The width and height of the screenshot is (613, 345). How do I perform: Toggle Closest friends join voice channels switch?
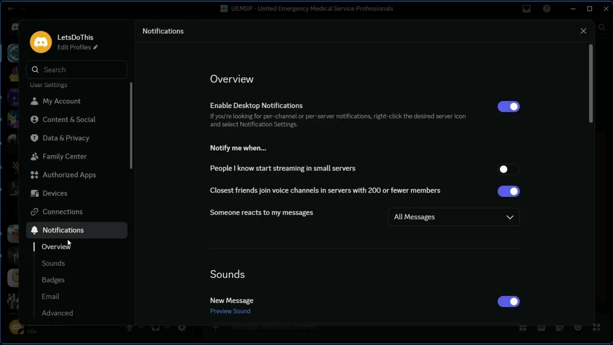[509, 191]
